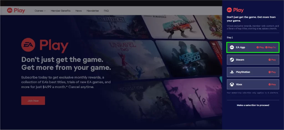
Task: Select the Steam platform option
Action: point(253,60)
